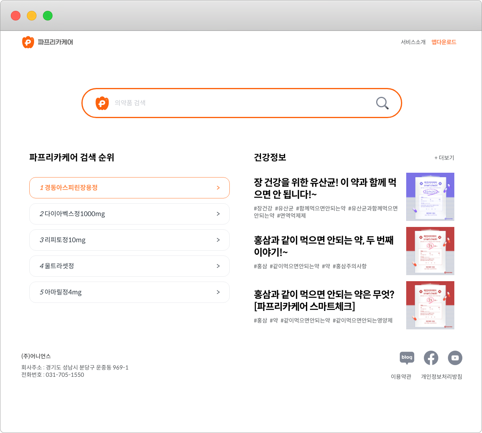Open the YouTube icon in footer
This screenshot has width=482, height=433.
point(455,357)
